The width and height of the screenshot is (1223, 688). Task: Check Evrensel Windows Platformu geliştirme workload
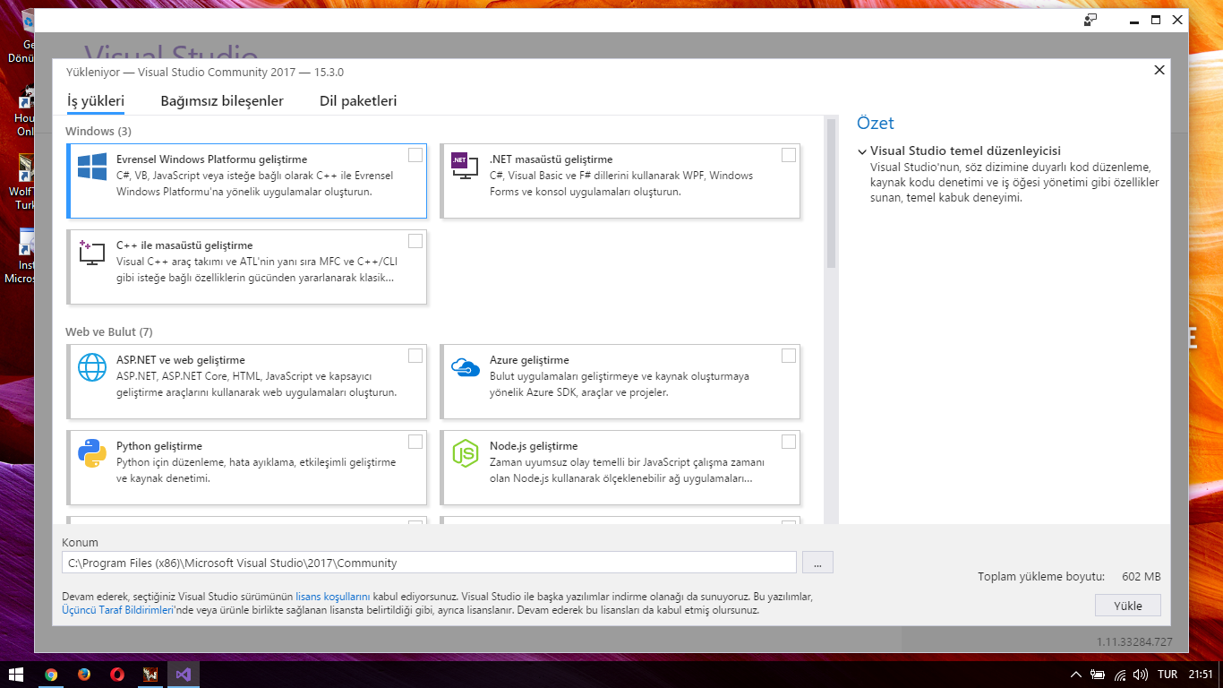tap(415, 155)
